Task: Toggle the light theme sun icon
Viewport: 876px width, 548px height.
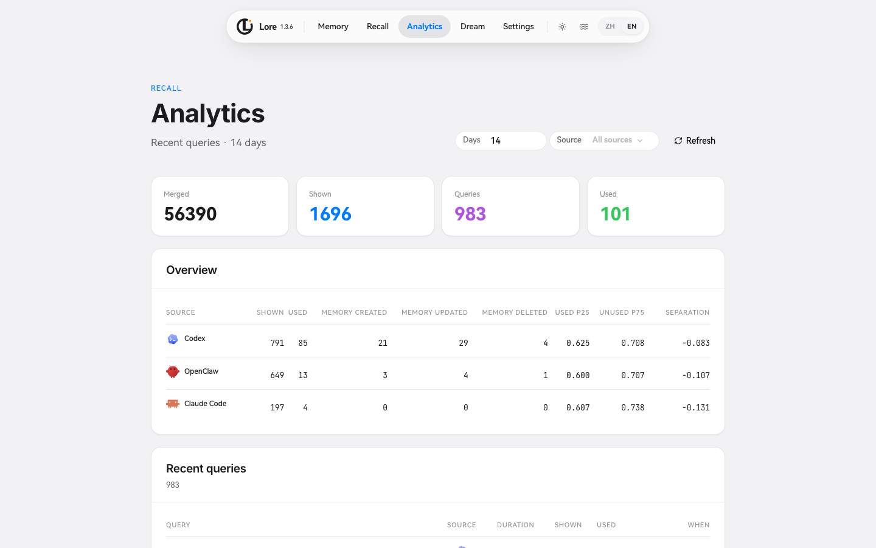Action: click(562, 27)
